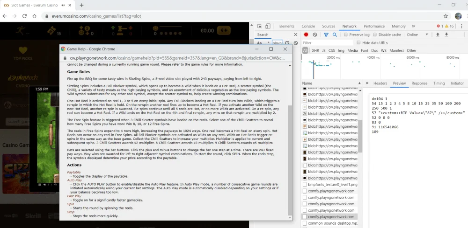Close the DevTools Search panel
Viewport: 468px width, 228px height.
tap(295, 35)
